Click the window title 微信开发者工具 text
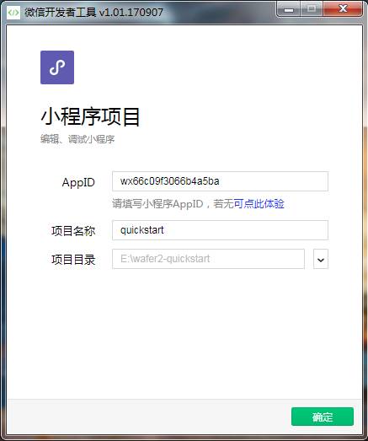 pyautogui.click(x=61, y=13)
